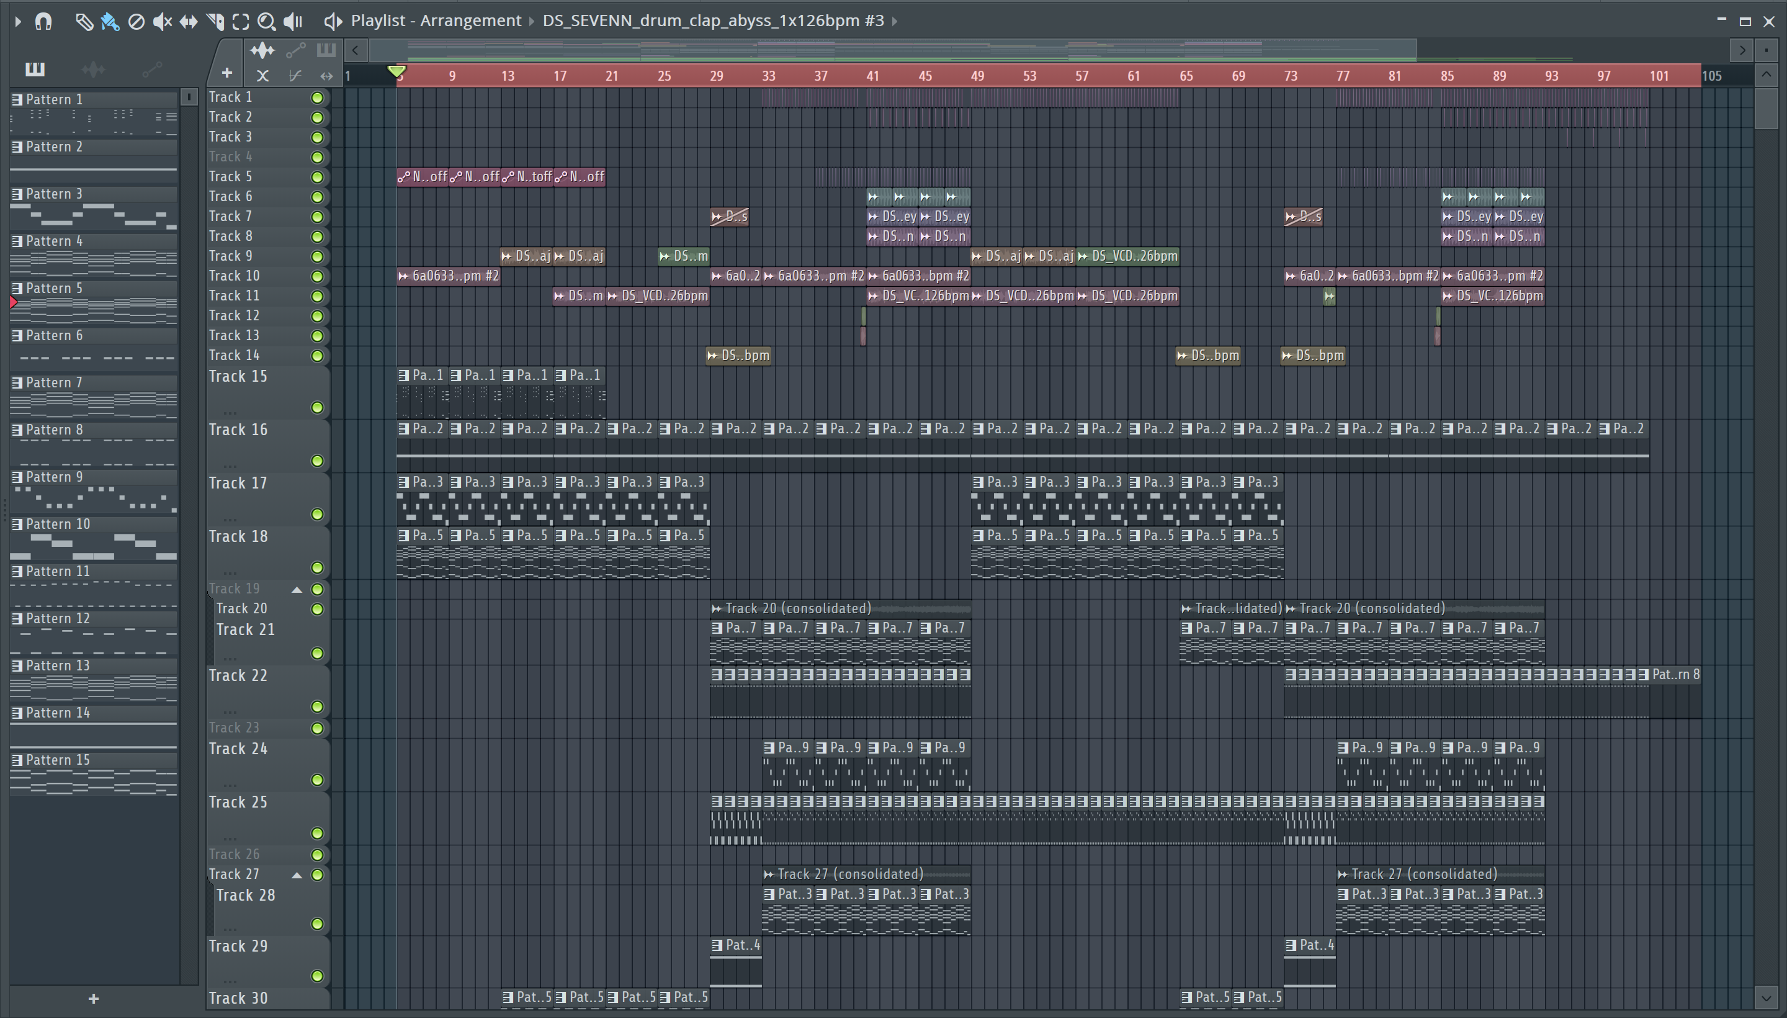Open the Playlist - Arrangement menu
This screenshot has height=1018, width=1787.
tap(436, 21)
